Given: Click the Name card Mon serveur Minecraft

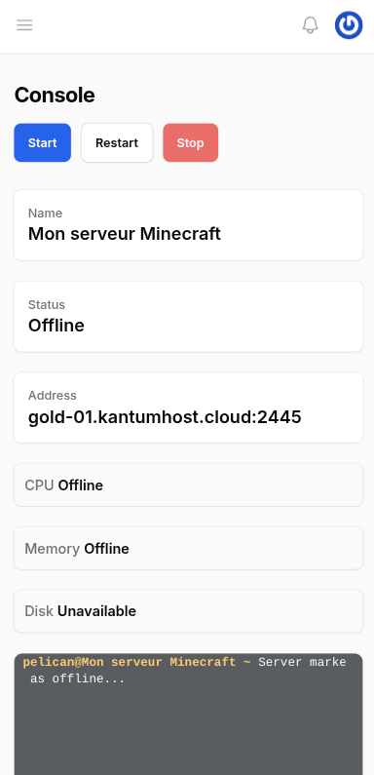Looking at the screenshot, I should (x=188, y=225).
